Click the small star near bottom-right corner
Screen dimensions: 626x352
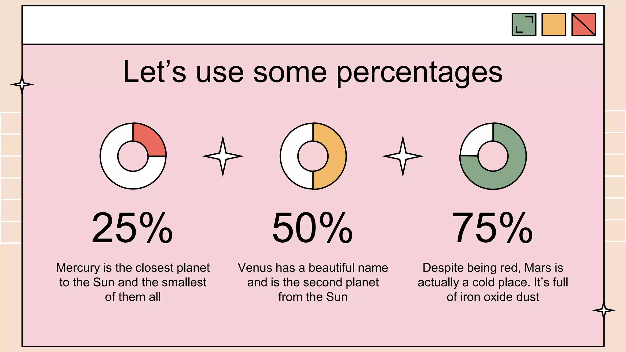tap(604, 310)
